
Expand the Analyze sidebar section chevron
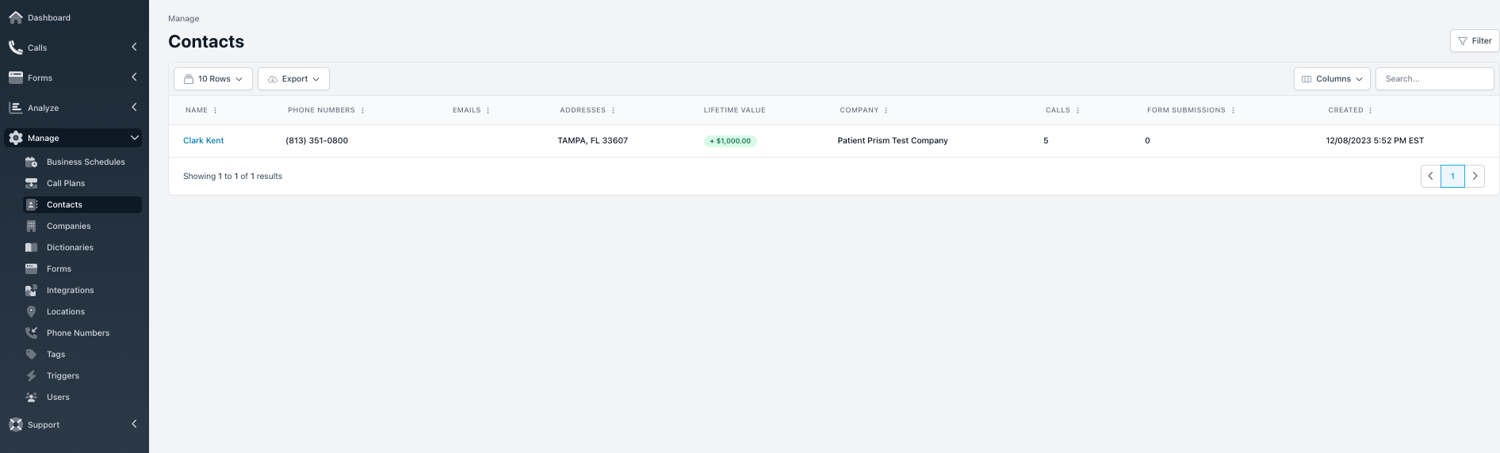(134, 108)
